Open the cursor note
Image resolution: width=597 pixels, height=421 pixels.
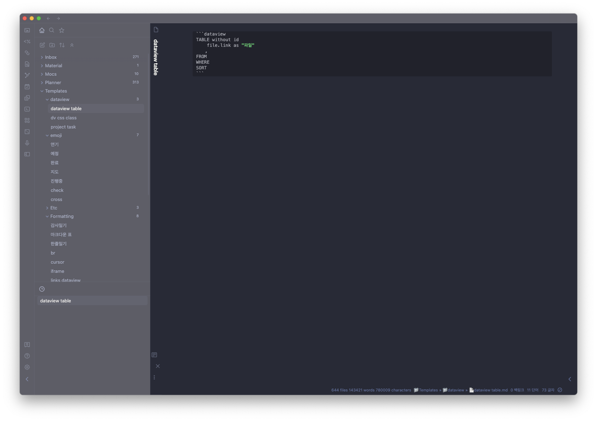click(x=96, y=262)
